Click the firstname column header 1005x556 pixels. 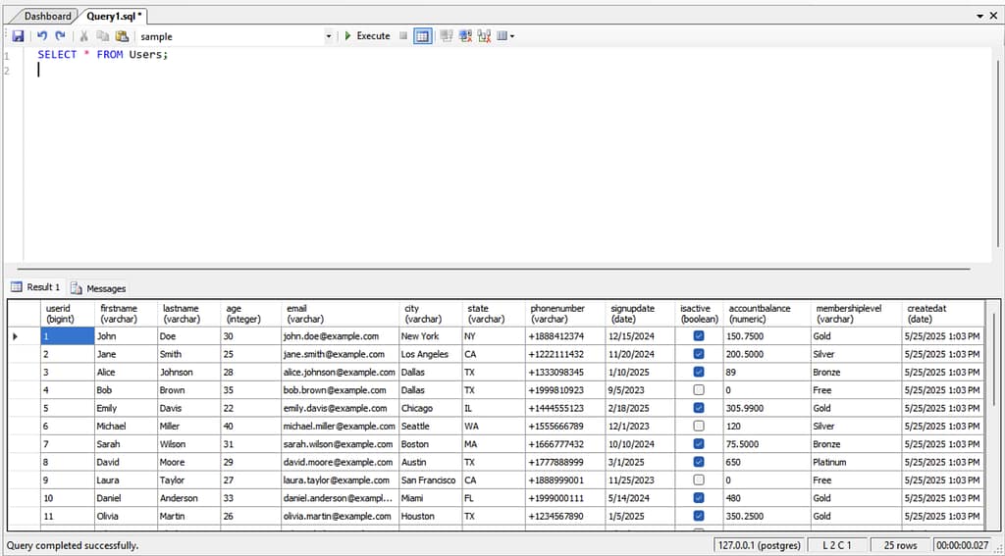126,313
